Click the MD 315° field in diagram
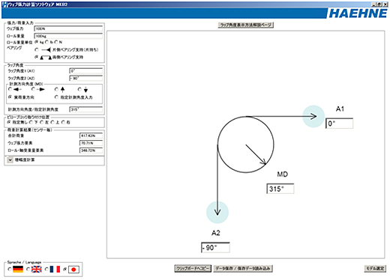The width and height of the screenshot is (390, 280). (x=280, y=189)
